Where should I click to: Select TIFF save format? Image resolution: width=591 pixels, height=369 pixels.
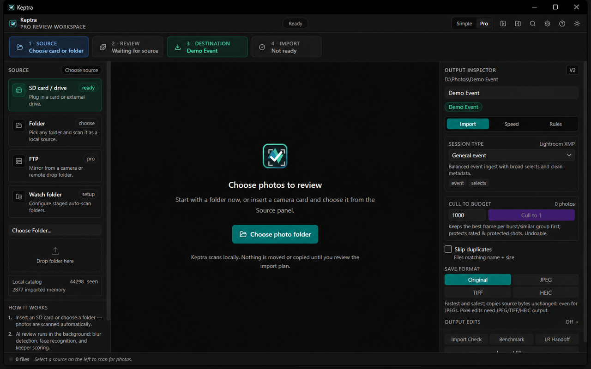coord(478,292)
